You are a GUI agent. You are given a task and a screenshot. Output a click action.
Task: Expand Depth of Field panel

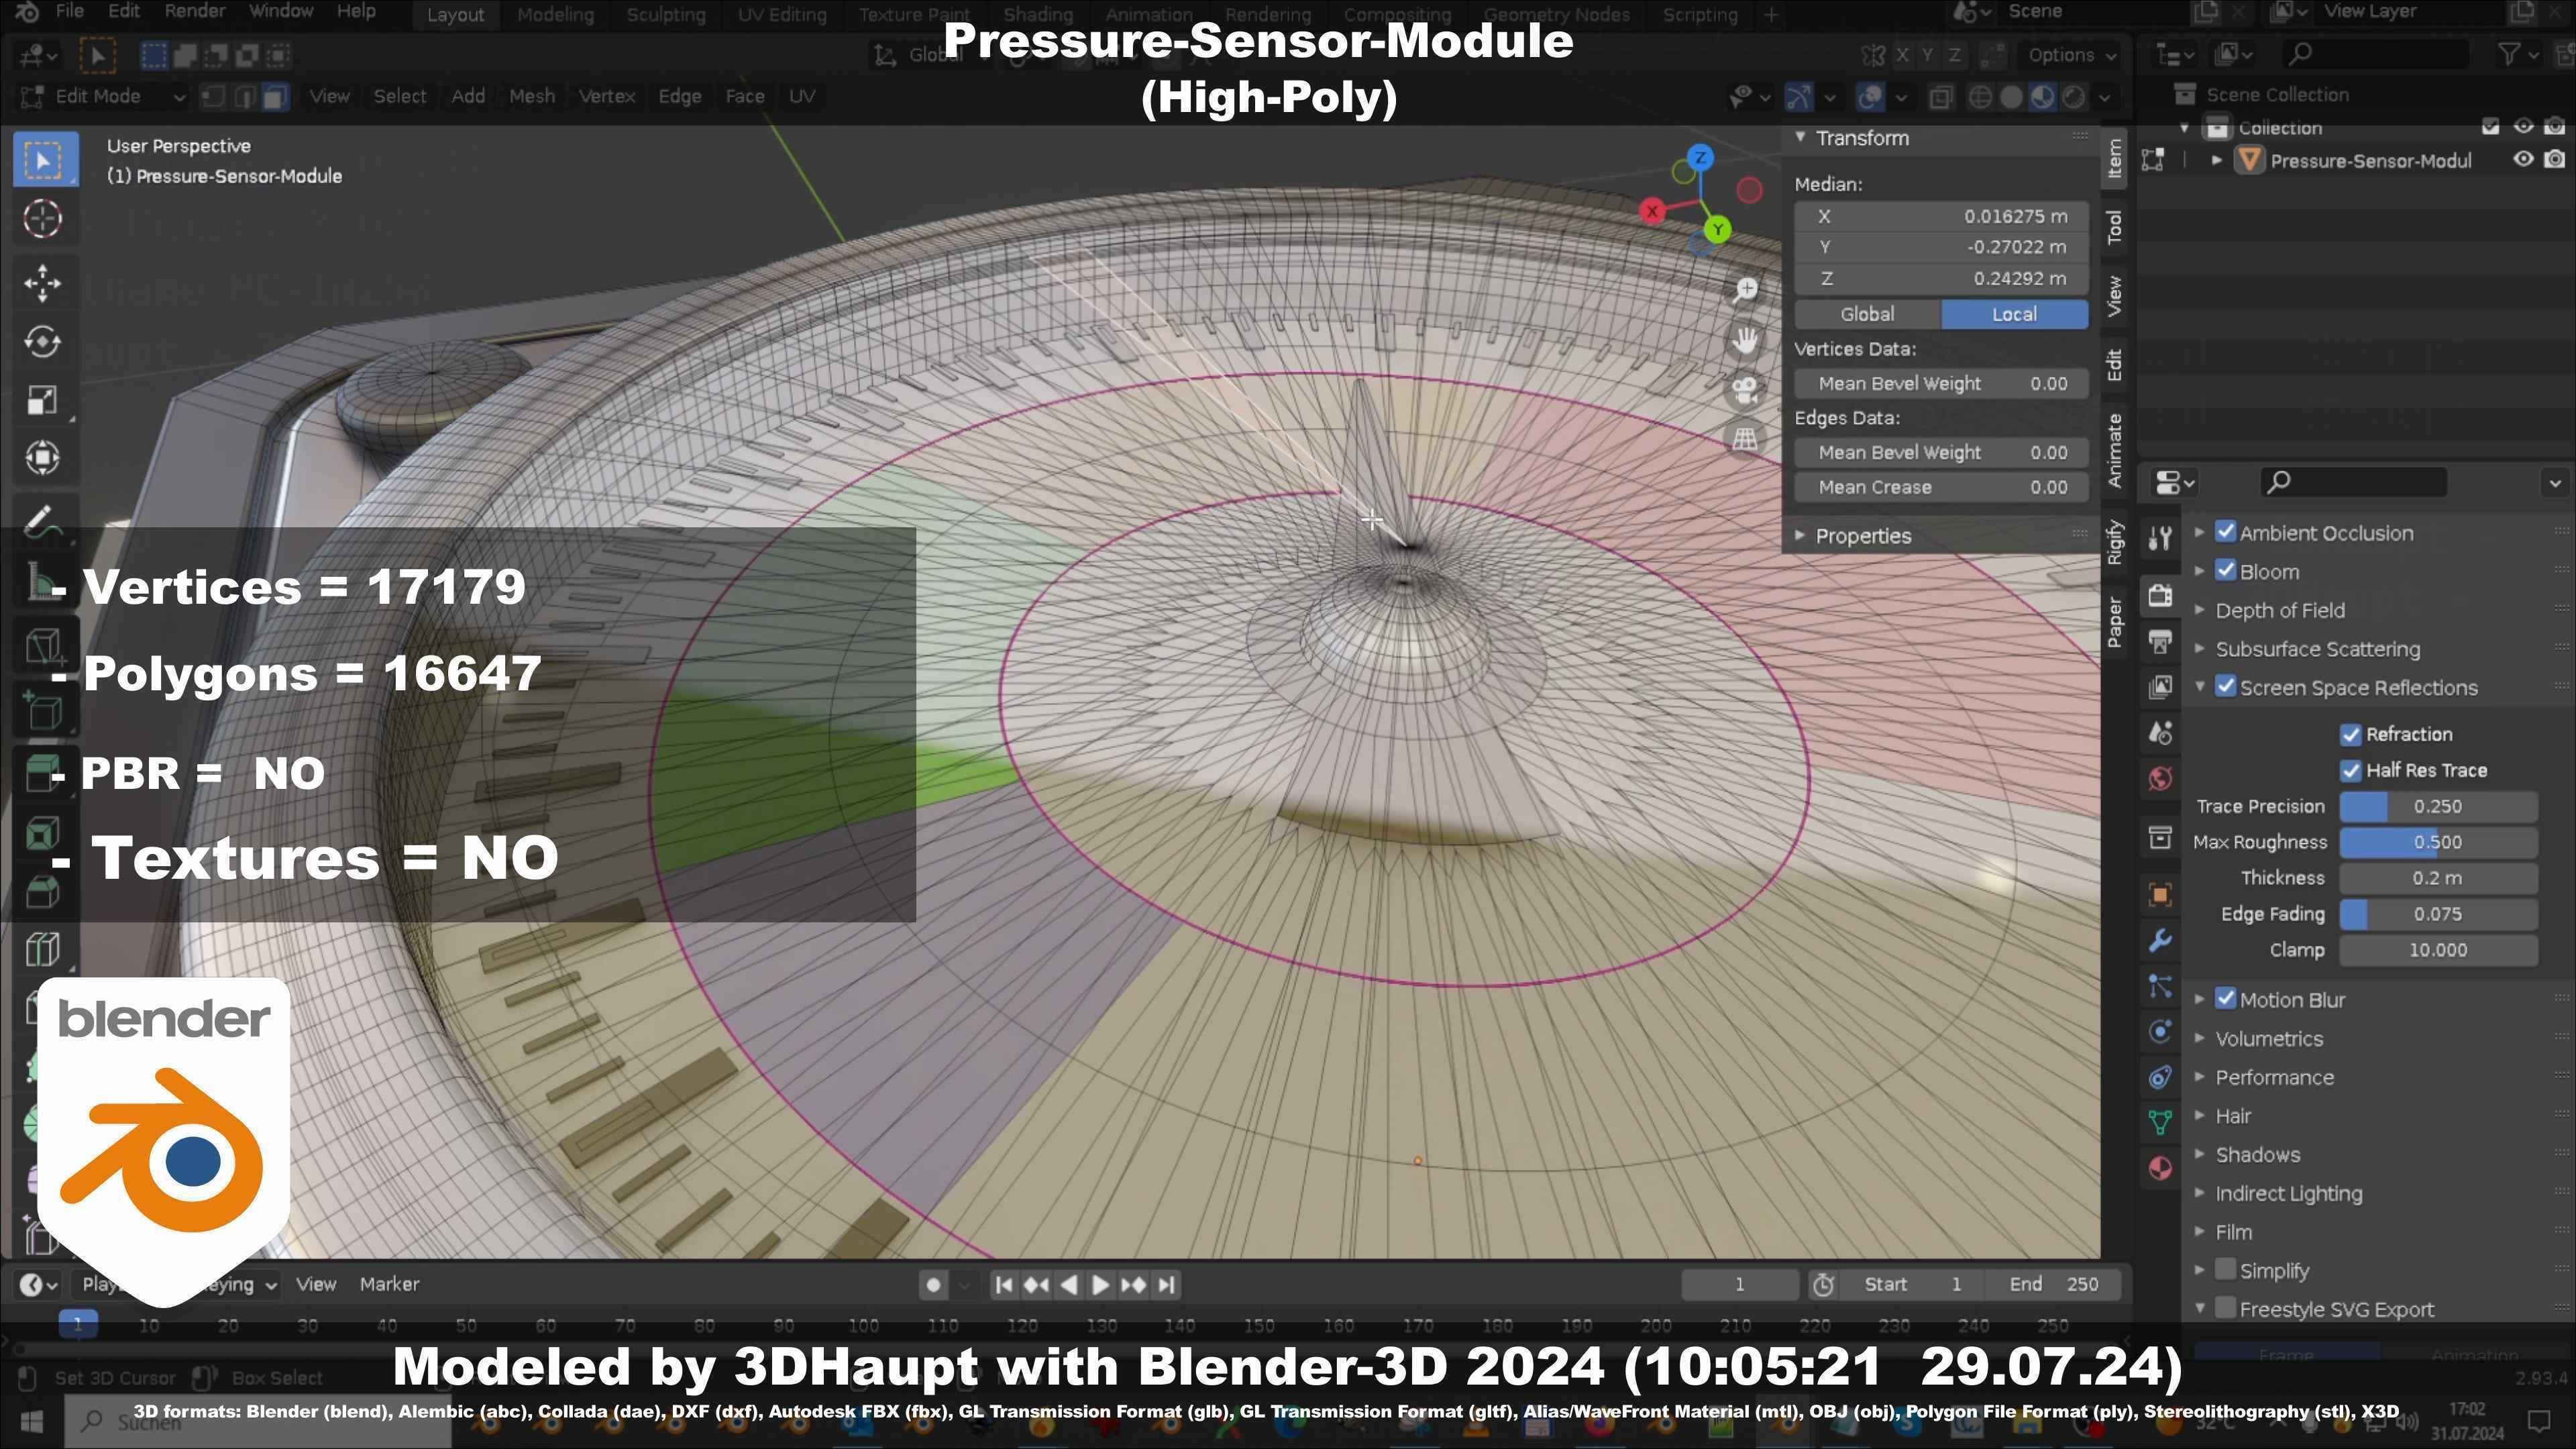click(2280, 610)
